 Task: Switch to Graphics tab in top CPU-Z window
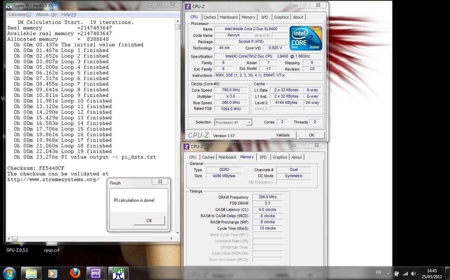[281, 17]
